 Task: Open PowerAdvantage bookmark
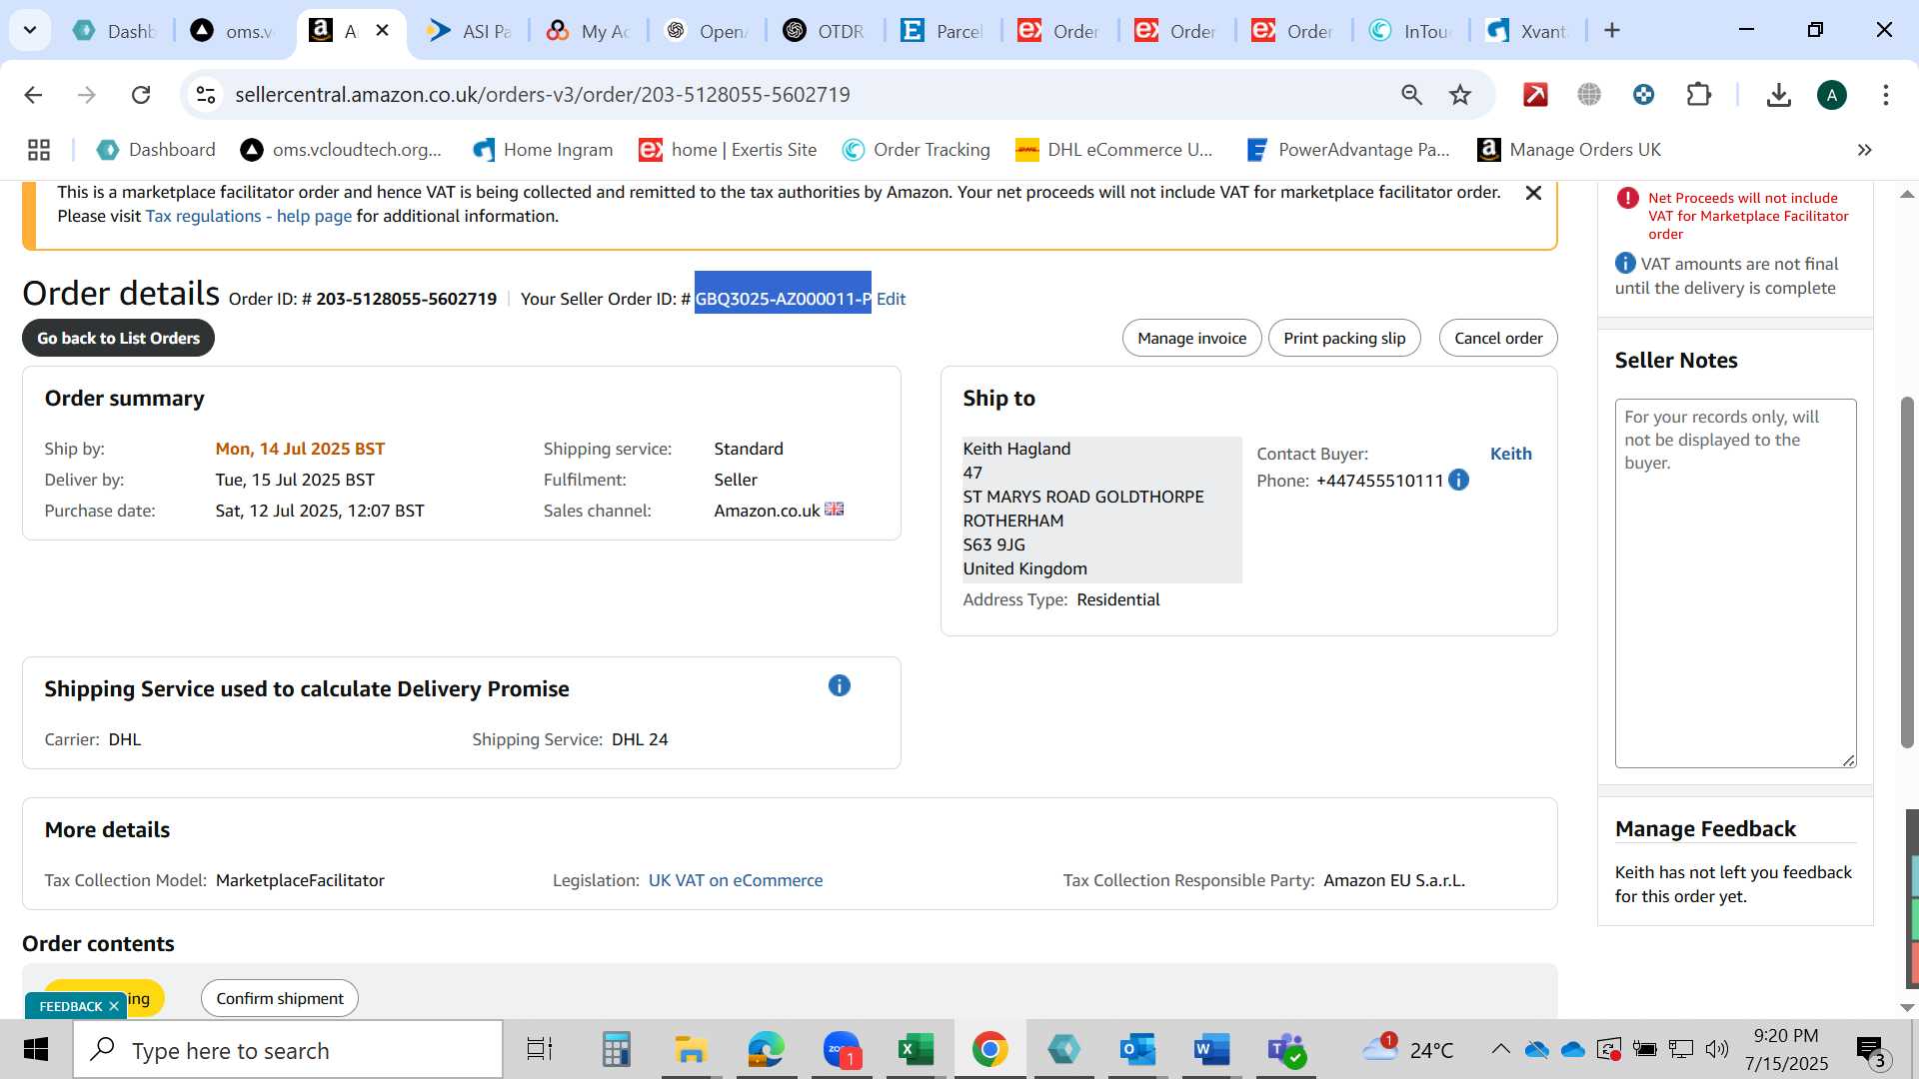click(1347, 150)
